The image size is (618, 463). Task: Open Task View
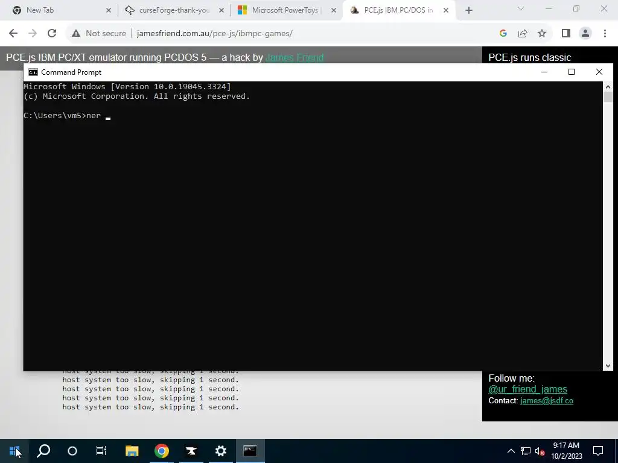101,451
